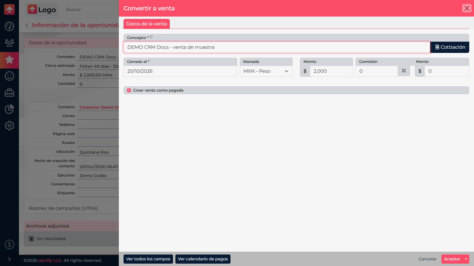Click the Rastreo de campañas (UTMs) section header
Image resolution: width=474 pixels, height=266 pixels.
(x=63, y=208)
